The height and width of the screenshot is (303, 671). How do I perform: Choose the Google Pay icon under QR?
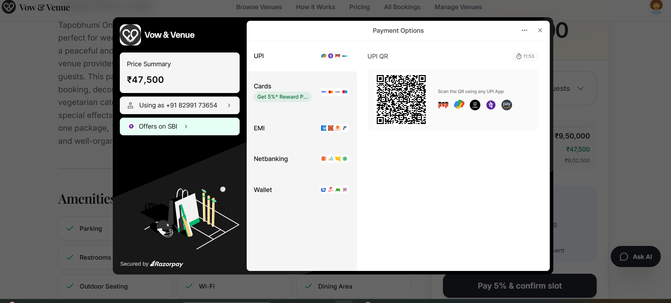[x=459, y=105]
